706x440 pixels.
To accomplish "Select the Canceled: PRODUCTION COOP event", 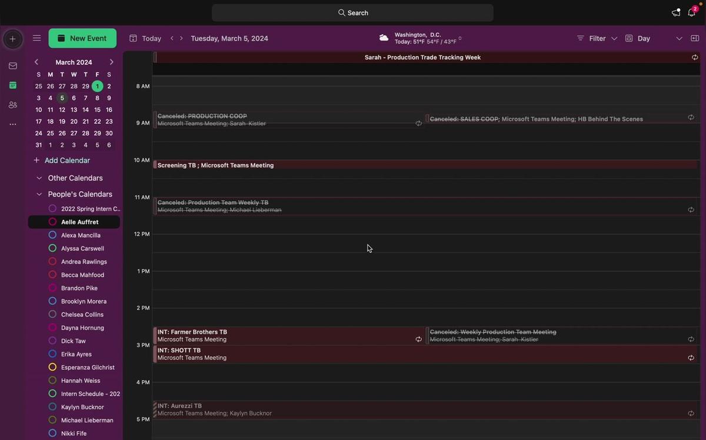I will pyautogui.click(x=288, y=120).
